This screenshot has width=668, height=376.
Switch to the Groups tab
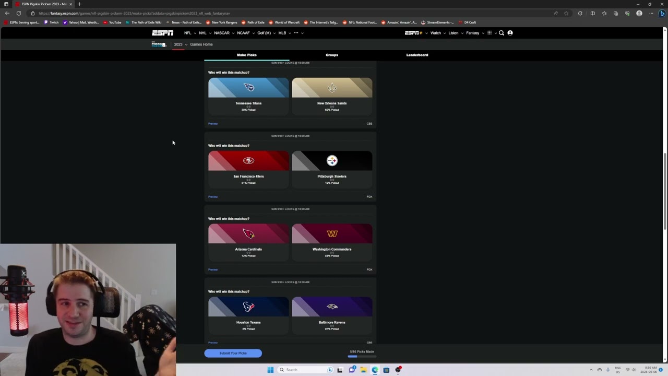click(x=332, y=55)
